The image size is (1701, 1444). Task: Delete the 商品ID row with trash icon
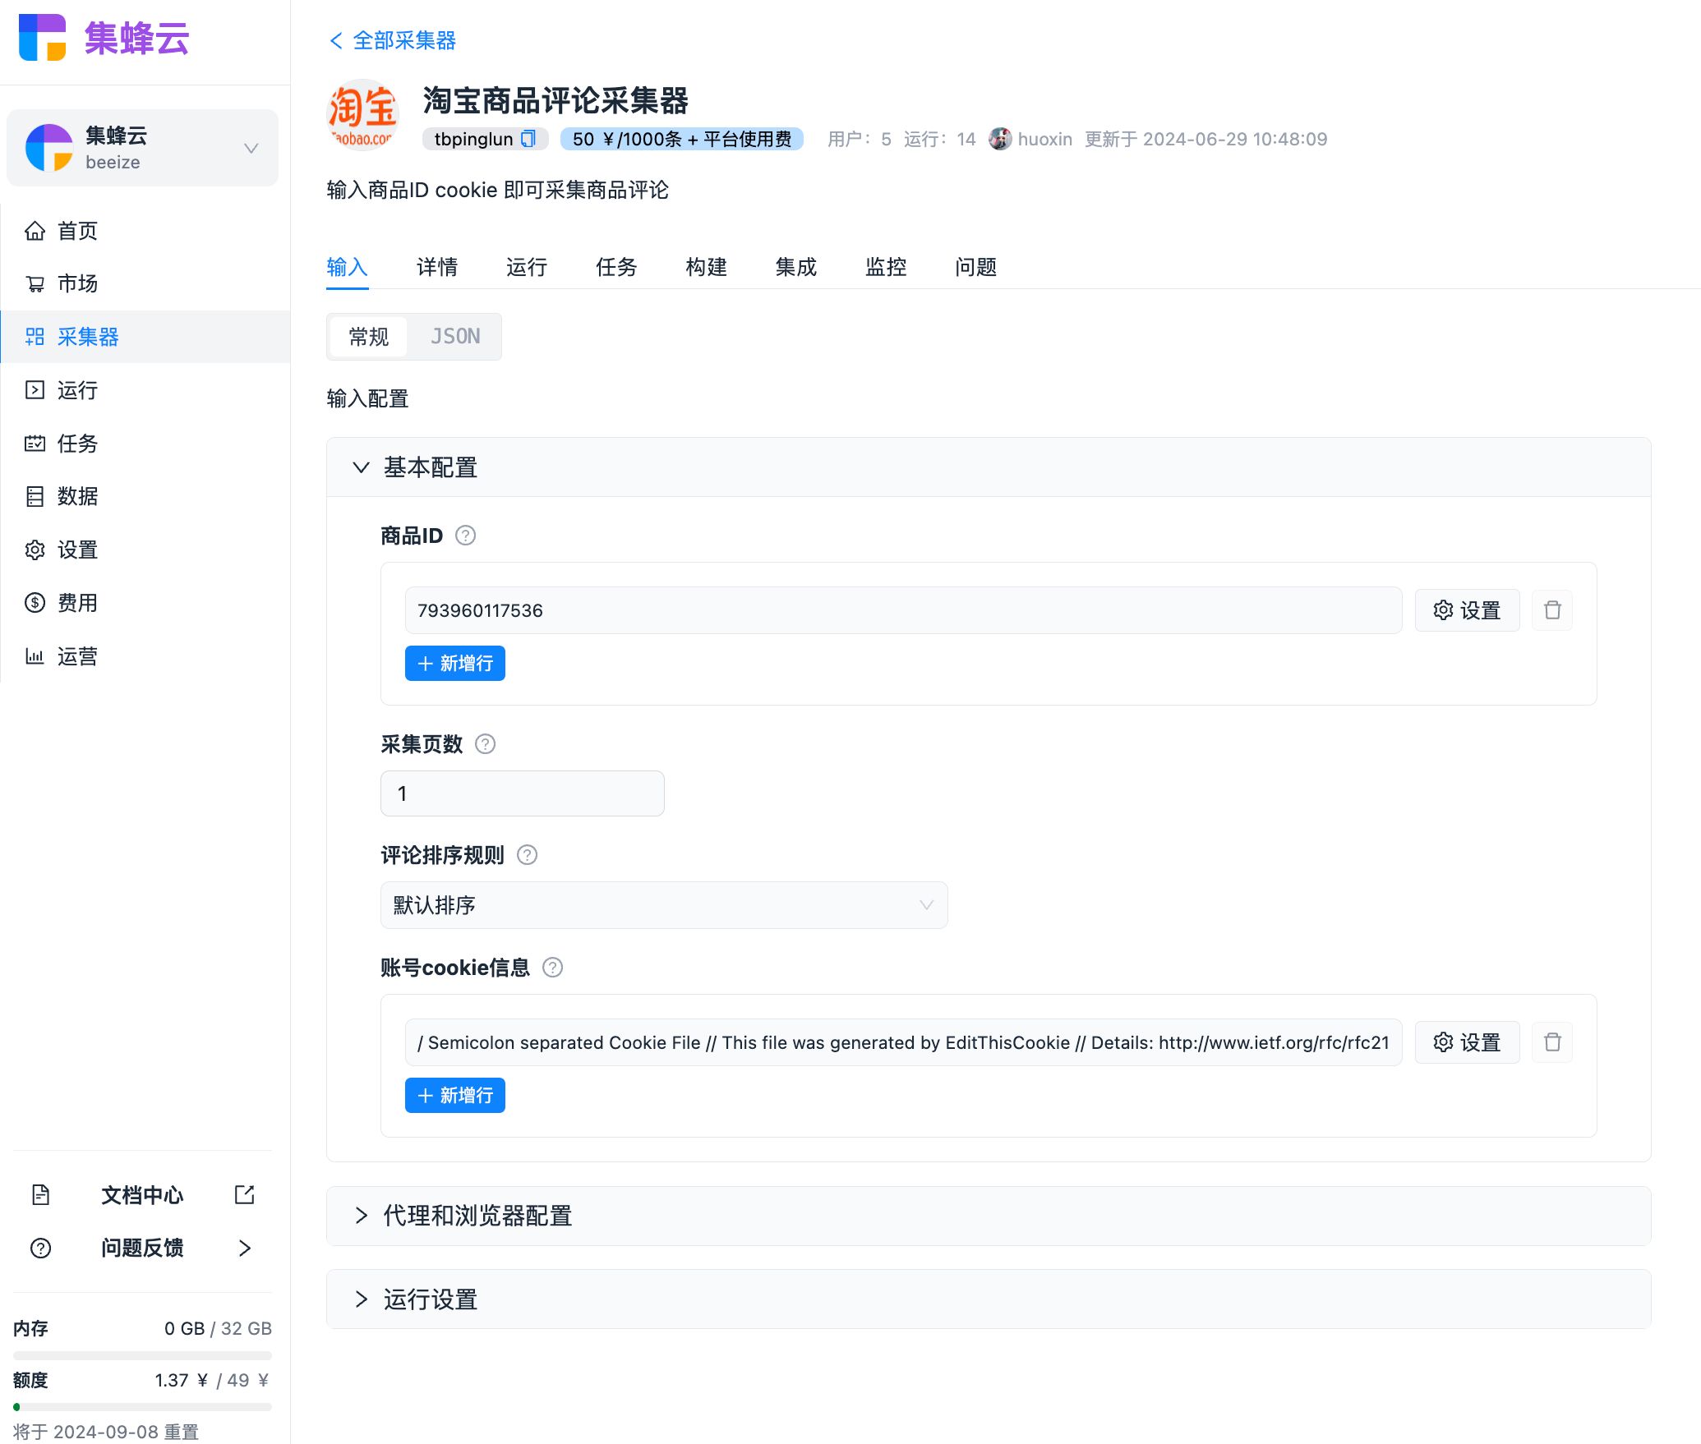pyautogui.click(x=1551, y=610)
